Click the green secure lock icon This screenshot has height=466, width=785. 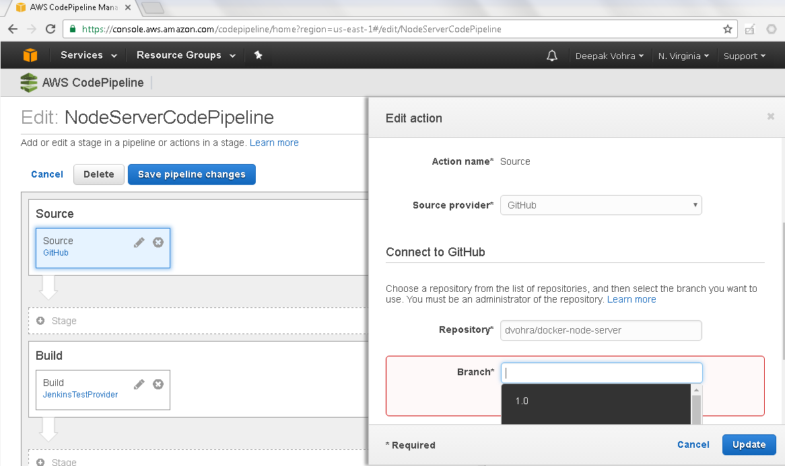(73, 29)
